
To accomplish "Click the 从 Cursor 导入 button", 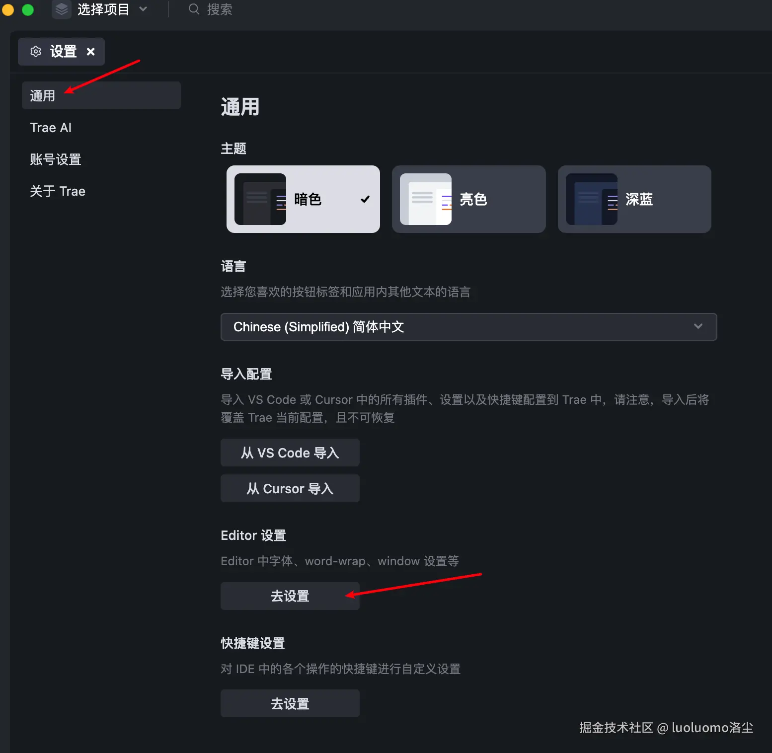I will pos(290,488).
